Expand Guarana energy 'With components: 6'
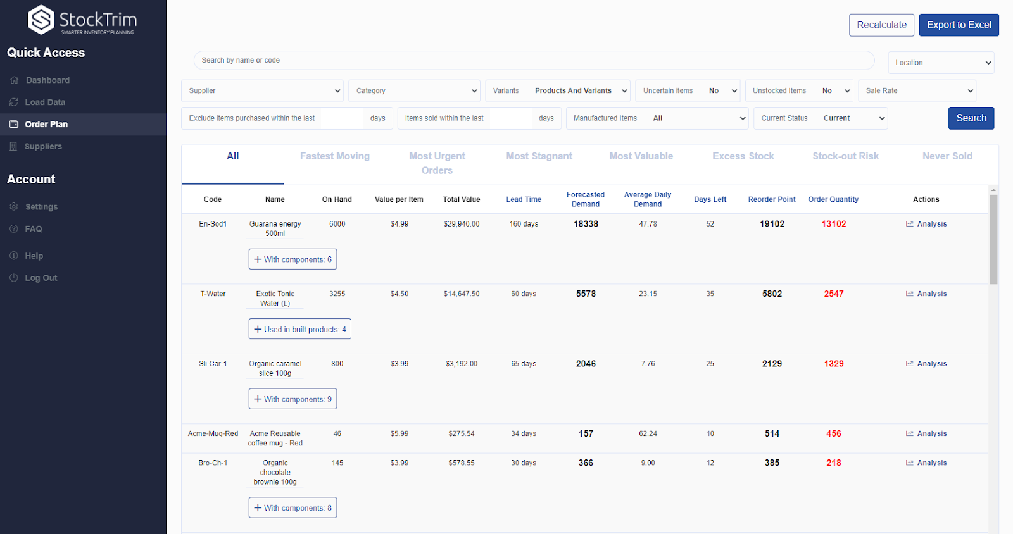This screenshot has height=534, width=1013. coord(293,259)
